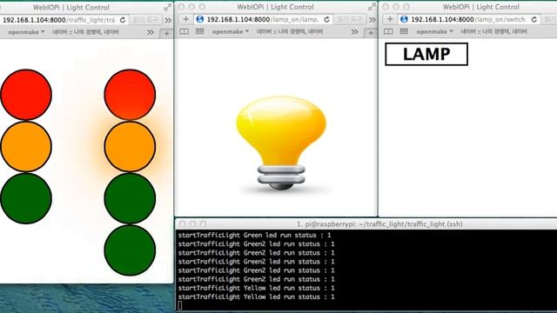Click the LAMP switch button

pos(426,54)
